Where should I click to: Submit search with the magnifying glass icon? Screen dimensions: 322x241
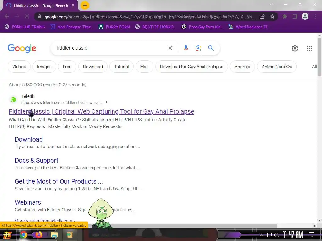click(211, 48)
